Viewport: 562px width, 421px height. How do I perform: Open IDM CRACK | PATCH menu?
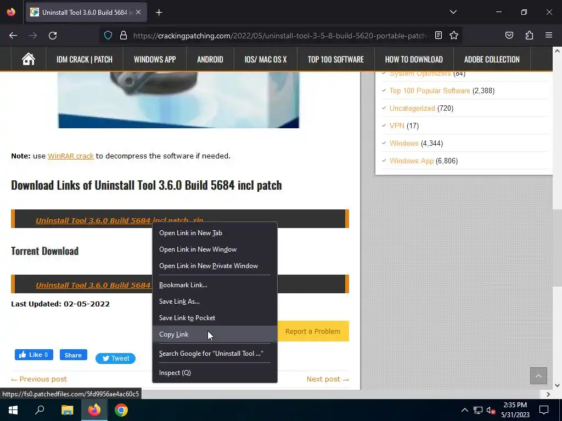pos(85,59)
